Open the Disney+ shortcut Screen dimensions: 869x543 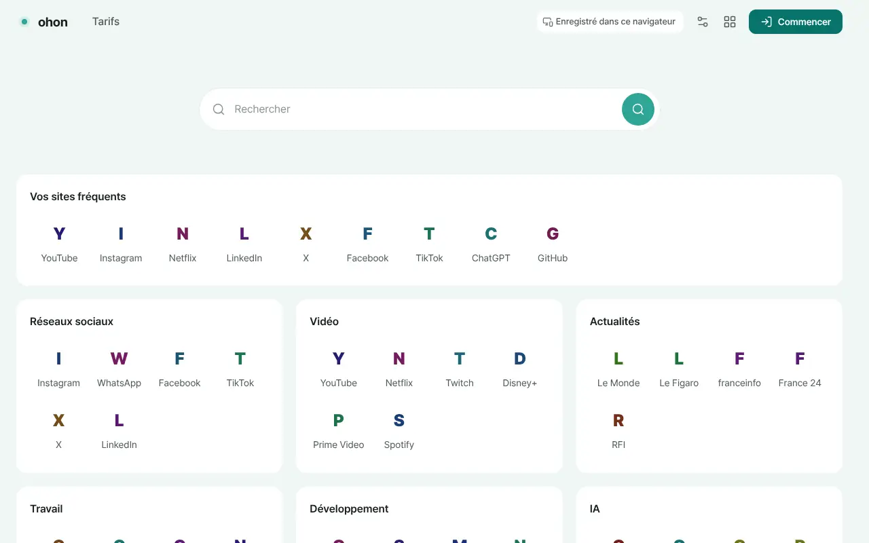pos(520,369)
